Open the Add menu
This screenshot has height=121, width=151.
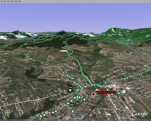pyautogui.click(x=12, y=1)
